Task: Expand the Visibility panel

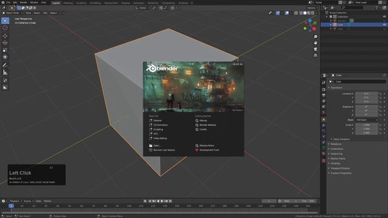Action: click(335, 163)
